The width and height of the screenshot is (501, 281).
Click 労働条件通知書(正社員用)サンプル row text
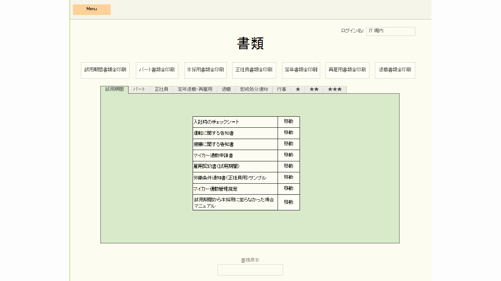(230, 178)
